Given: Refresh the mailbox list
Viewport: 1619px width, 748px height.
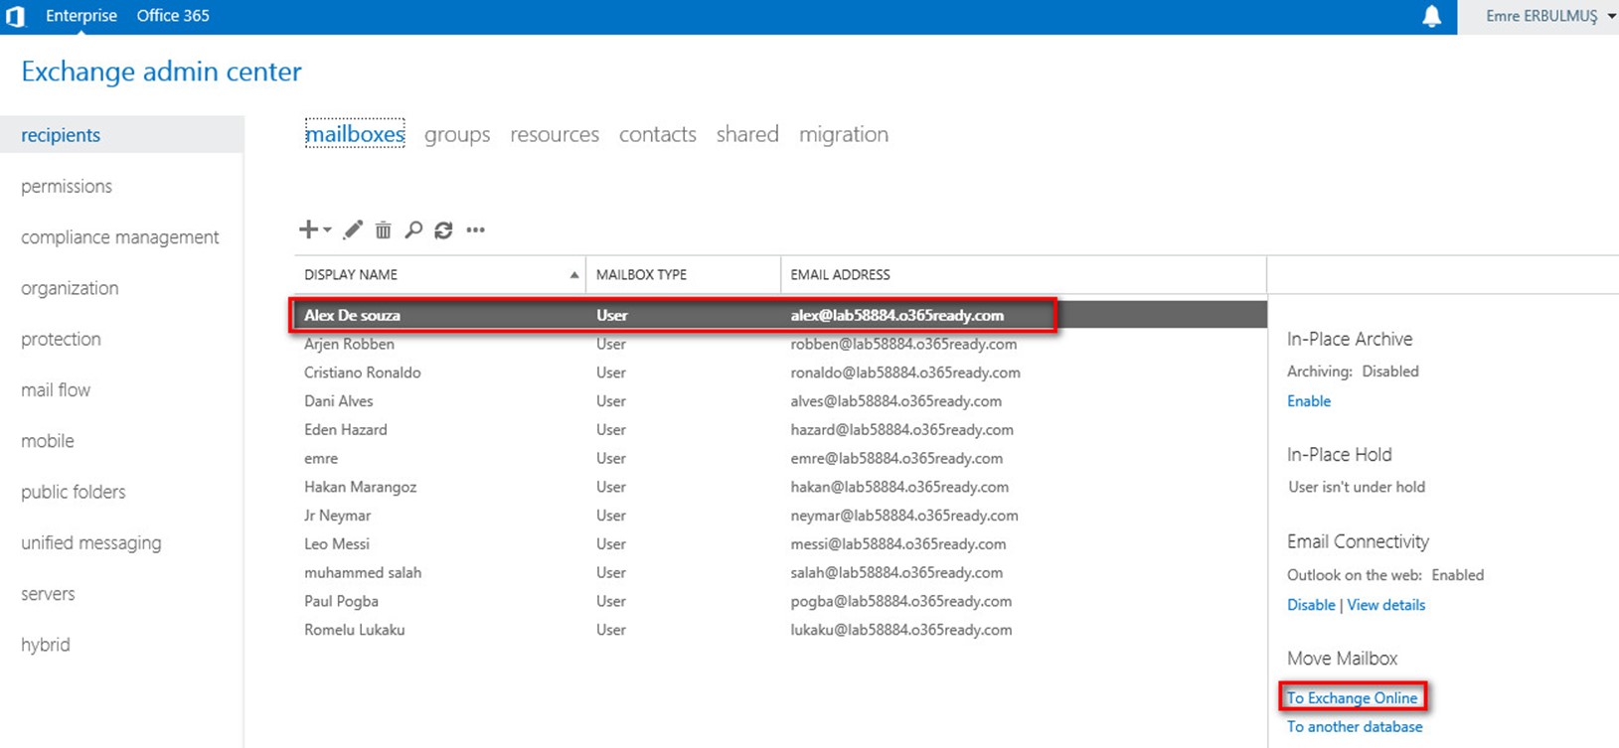Looking at the screenshot, I should 443,229.
